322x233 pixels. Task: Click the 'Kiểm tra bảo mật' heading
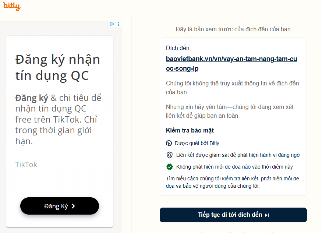click(x=190, y=130)
